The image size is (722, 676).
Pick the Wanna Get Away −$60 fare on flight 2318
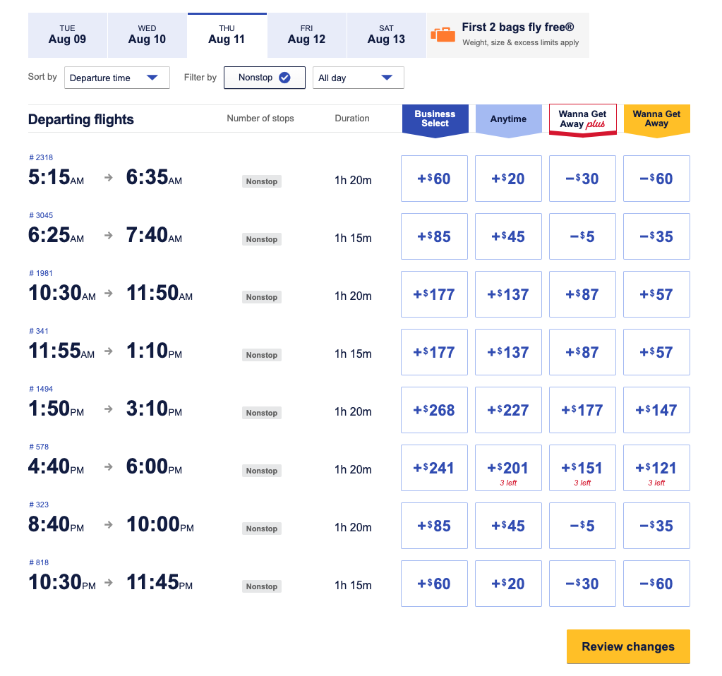(x=656, y=179)
